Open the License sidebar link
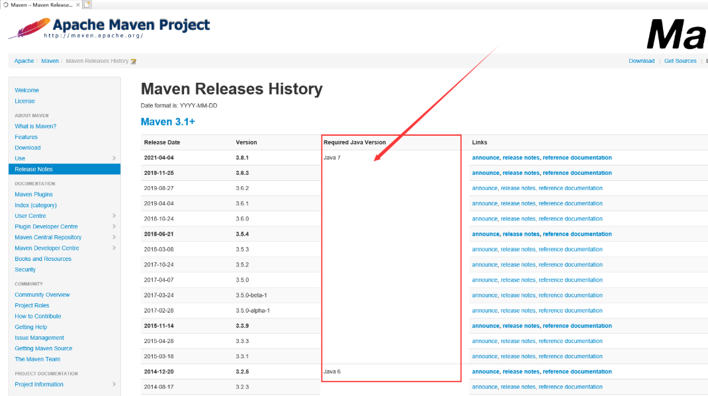The height and width of the screenshot is (396, 708). point(24,101)
